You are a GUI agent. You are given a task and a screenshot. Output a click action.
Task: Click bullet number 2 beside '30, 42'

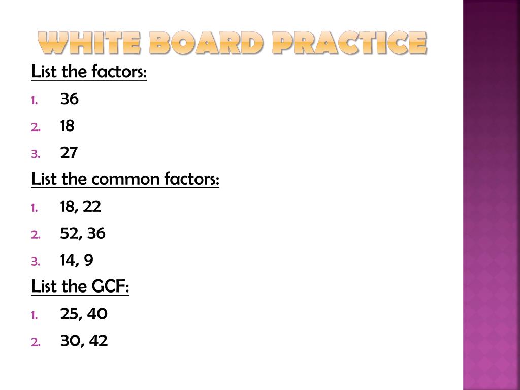36,342
